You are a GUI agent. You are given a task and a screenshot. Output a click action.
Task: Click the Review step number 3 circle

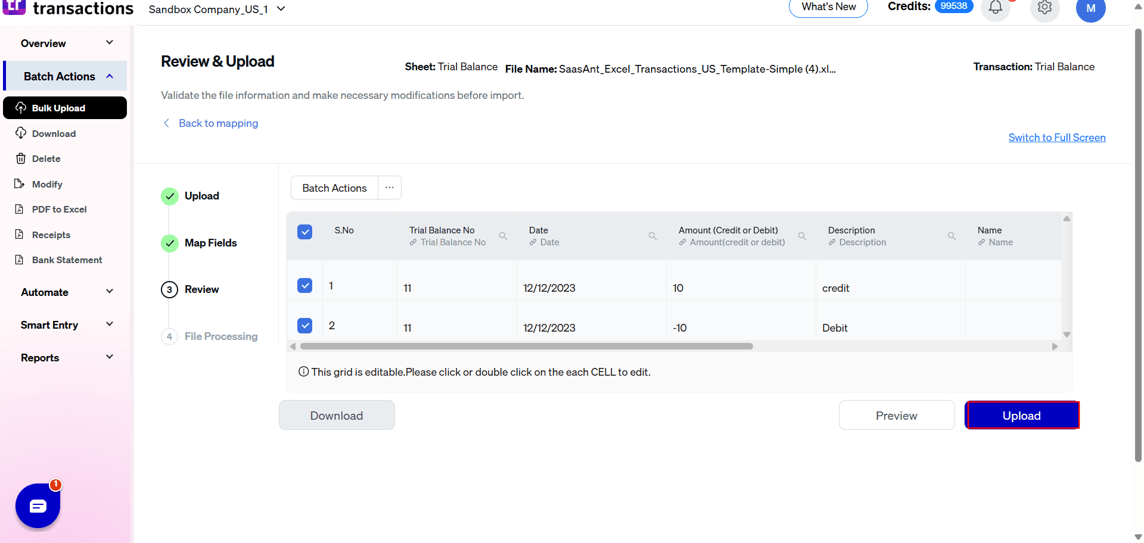click(170, 289)
